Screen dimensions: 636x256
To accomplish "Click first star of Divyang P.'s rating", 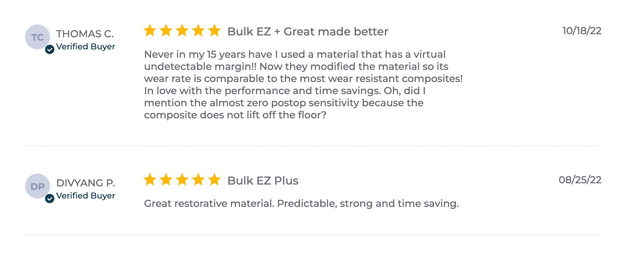I will coord(150,180).
